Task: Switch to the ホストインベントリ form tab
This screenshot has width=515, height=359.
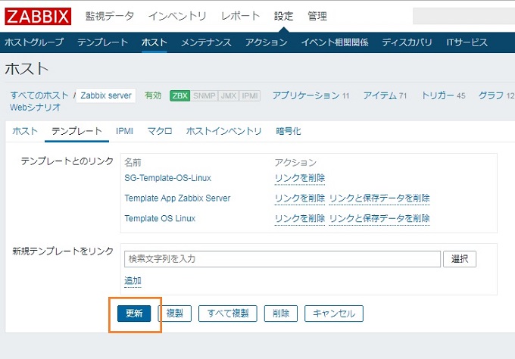Action: click(223, 131)
